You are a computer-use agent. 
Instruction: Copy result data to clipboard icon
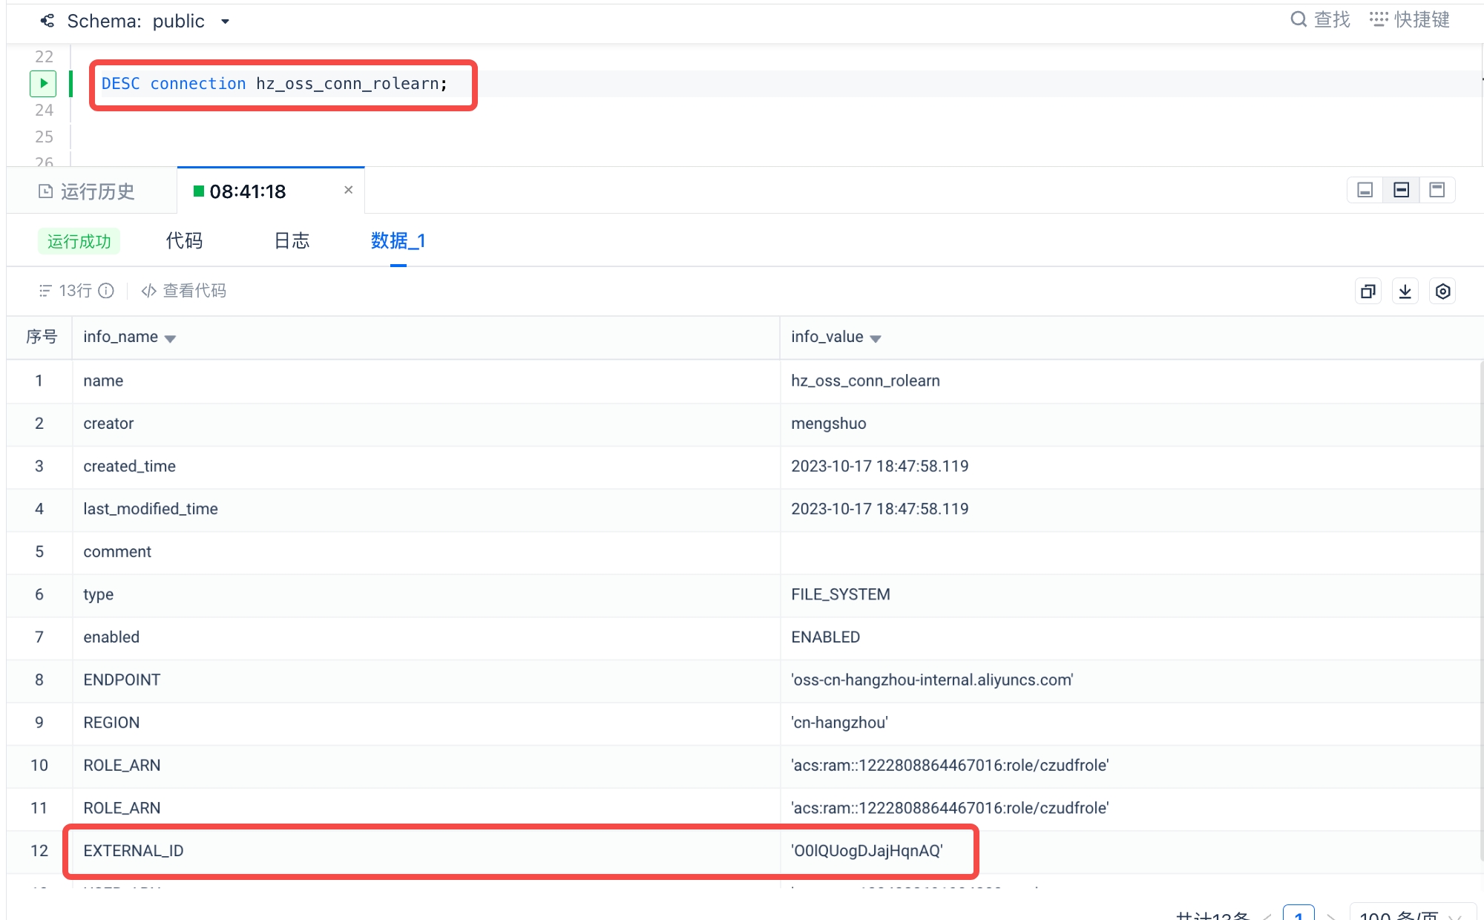[x=1368, y=292]
